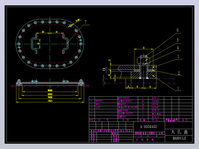Select callout number 5 in section view
The image size is (199, 149).
tap(178, 40)
